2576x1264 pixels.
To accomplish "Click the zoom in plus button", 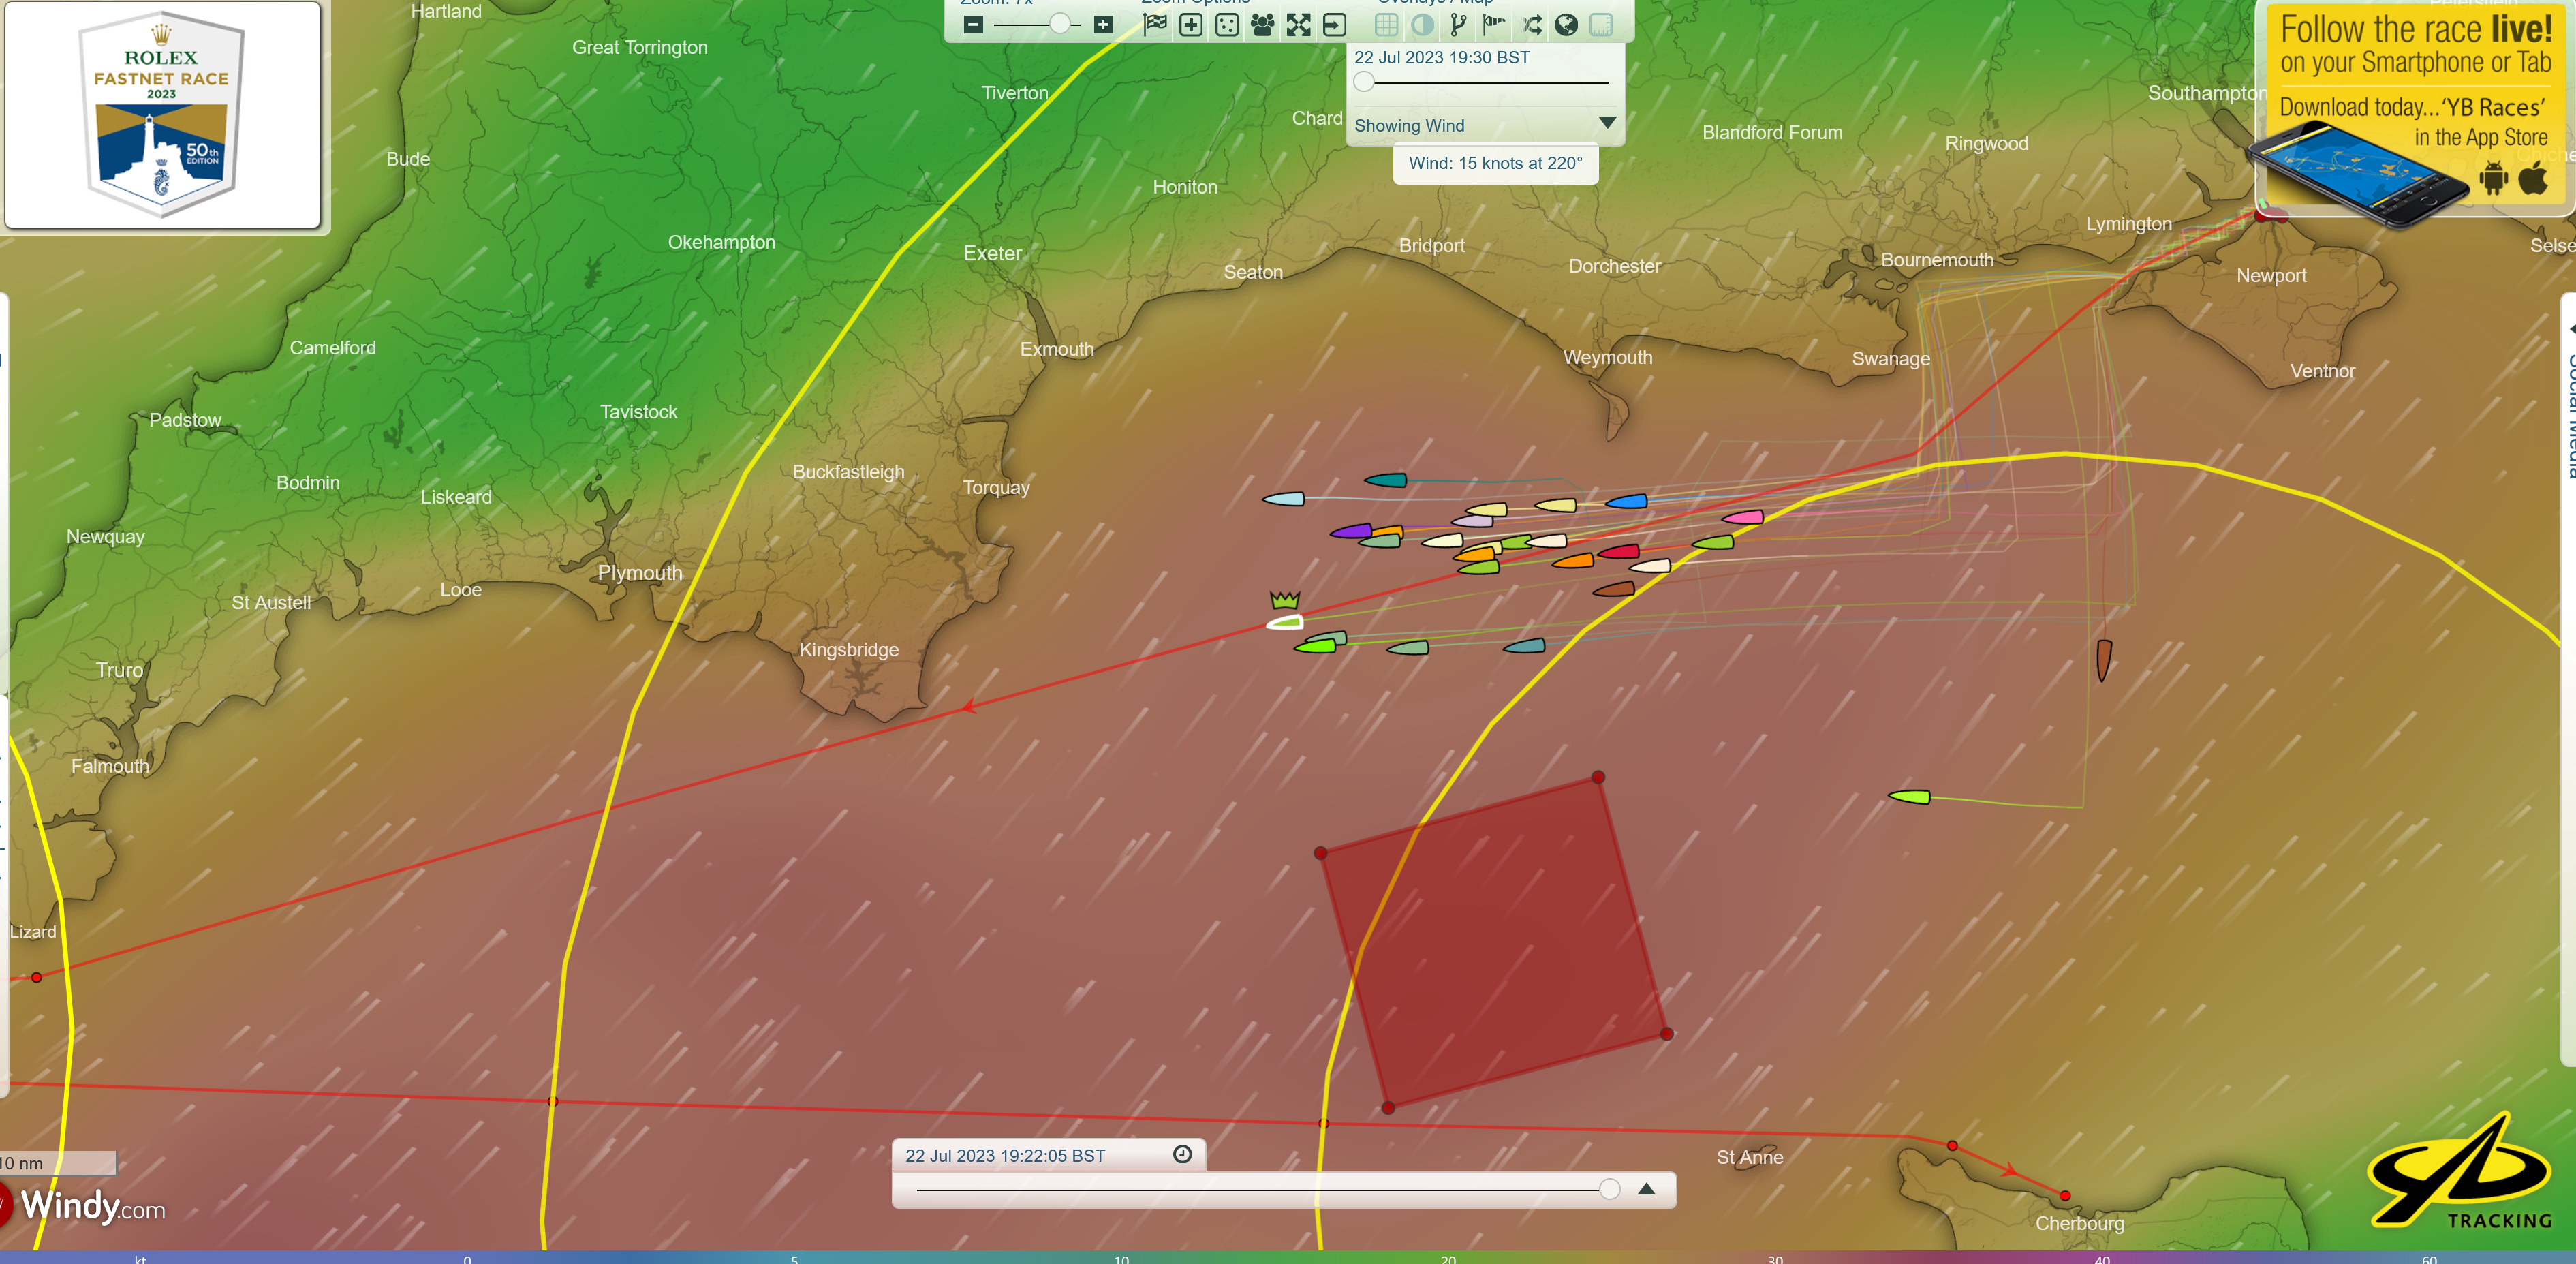I will tap(1103, 25).
